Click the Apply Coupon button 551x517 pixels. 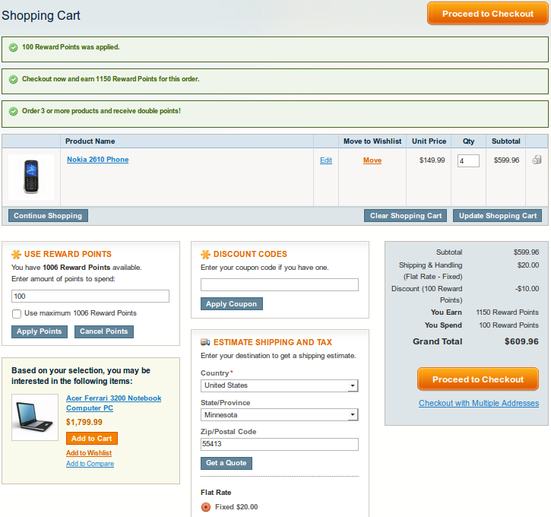click(x=232, y=304)
